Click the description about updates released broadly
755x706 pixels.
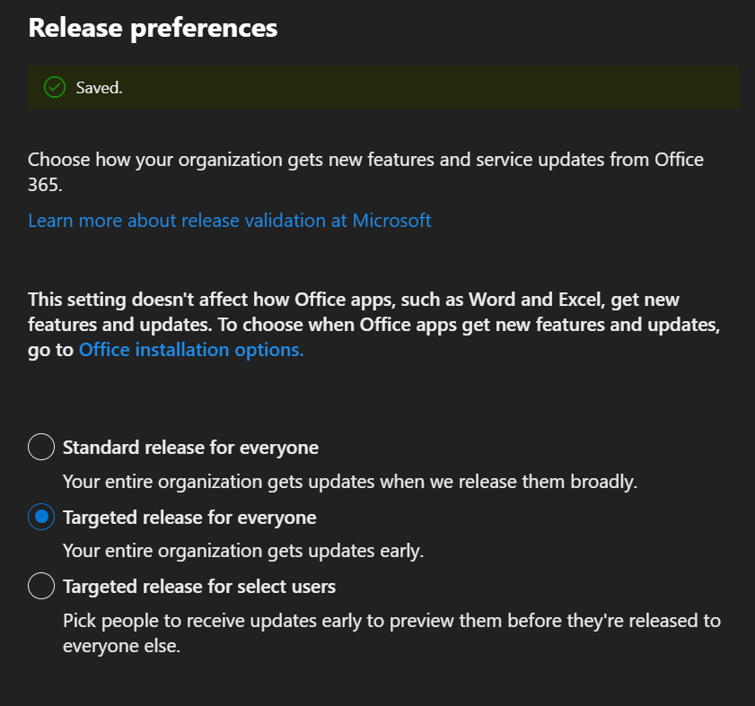coord(349,481)
